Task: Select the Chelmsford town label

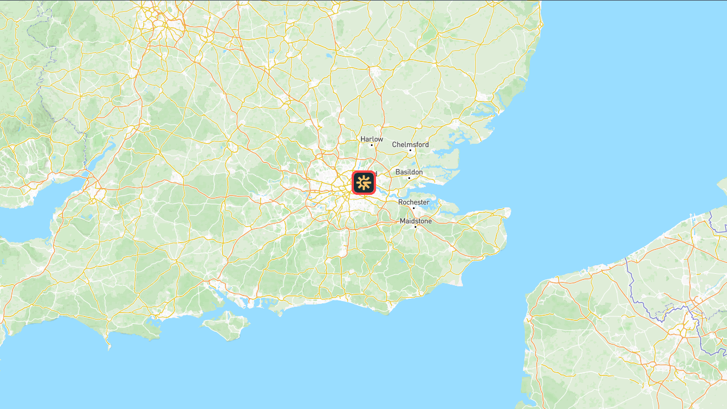Action: click(411, 145)
